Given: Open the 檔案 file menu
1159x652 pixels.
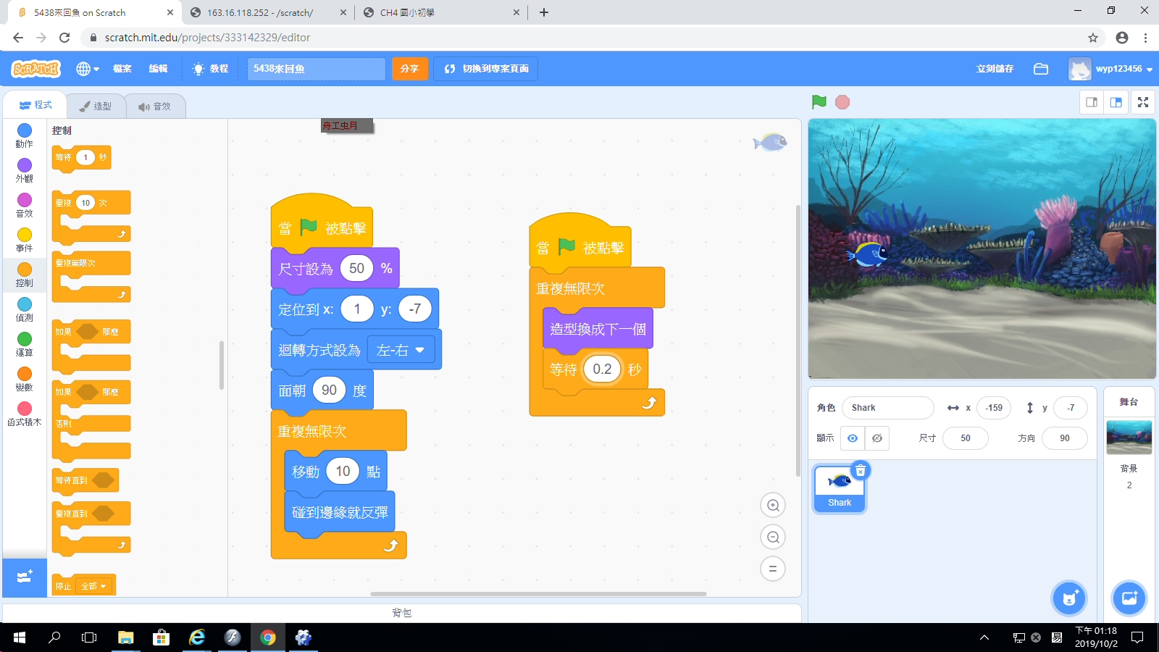Looking at the screenshot, I should pyautogui.click(x=122, y=69).
